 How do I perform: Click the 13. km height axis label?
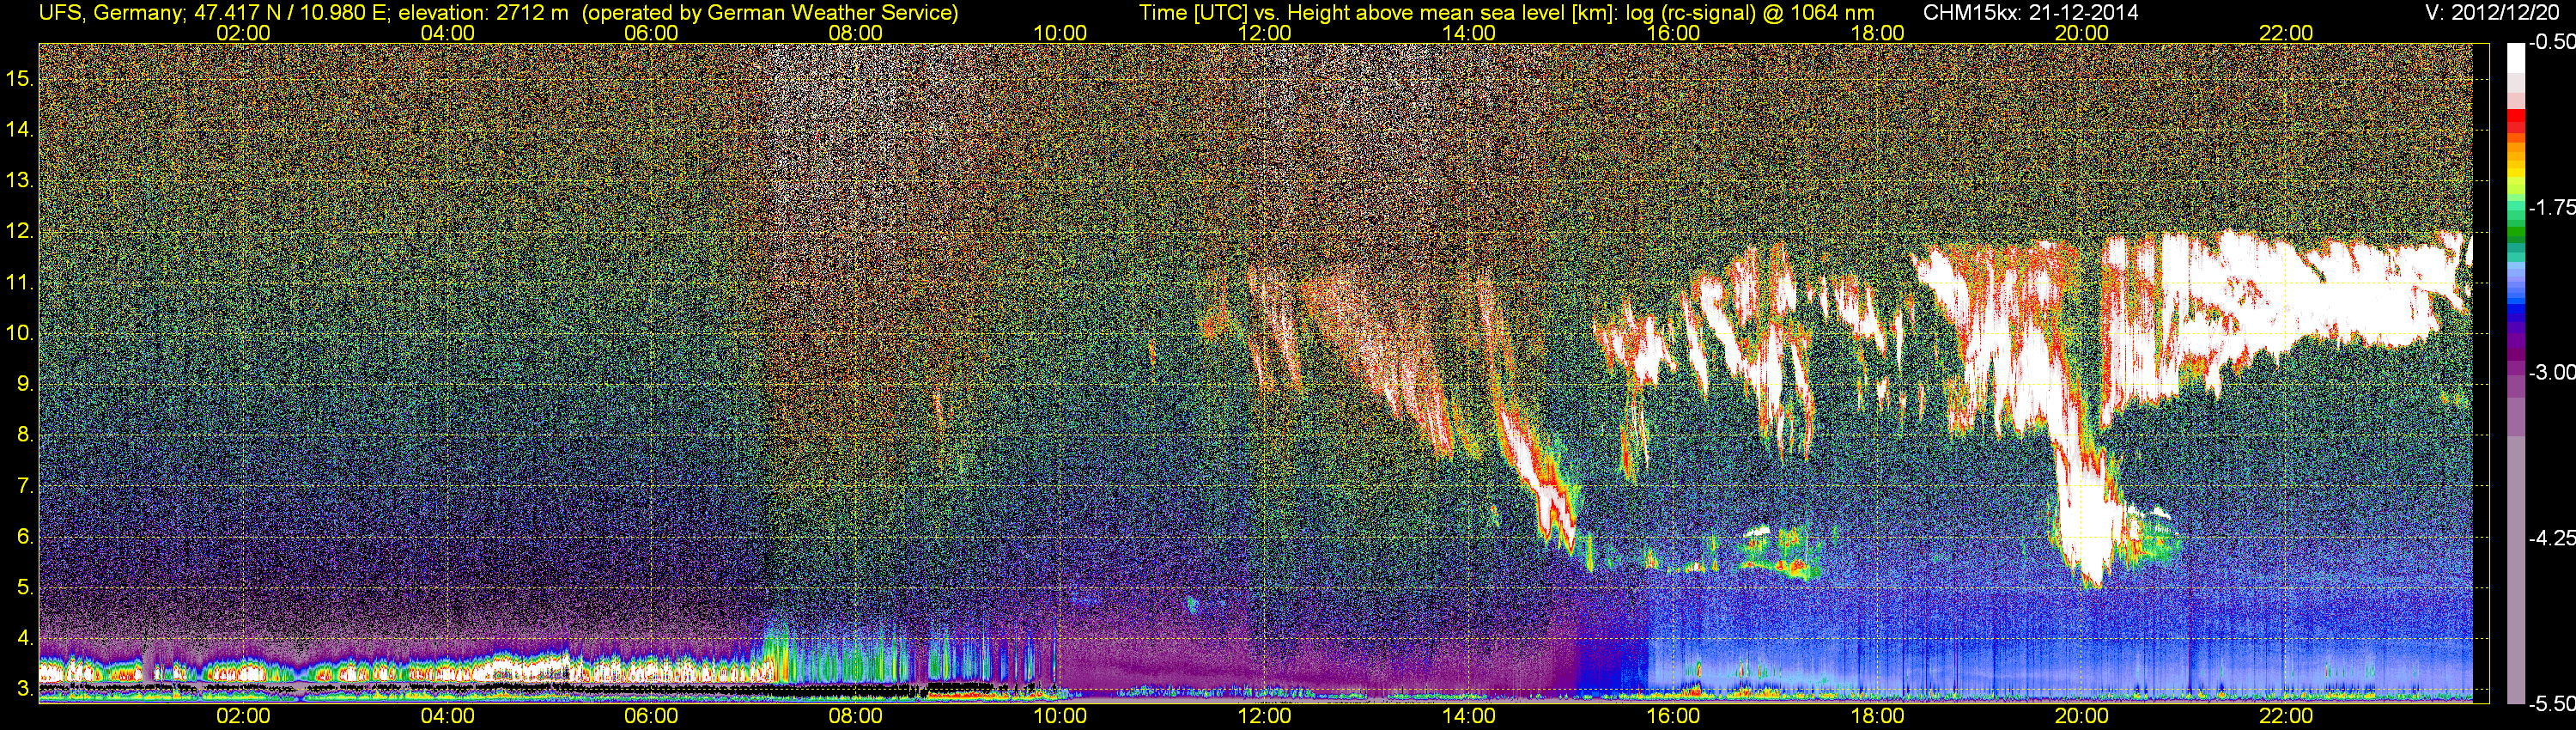20,181
